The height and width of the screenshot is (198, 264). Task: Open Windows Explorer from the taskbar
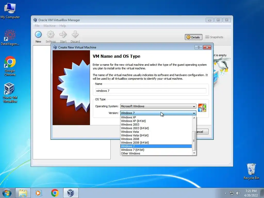[23, 193]
